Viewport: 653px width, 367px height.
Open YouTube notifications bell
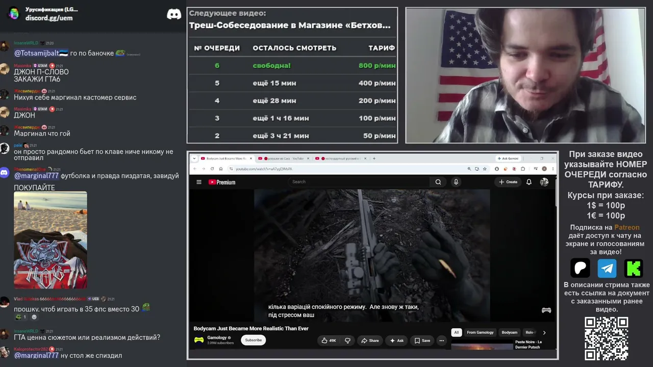[529, 182]
